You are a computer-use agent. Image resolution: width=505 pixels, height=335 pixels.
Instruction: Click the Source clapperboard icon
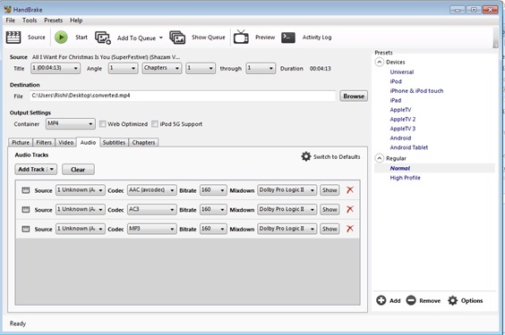pos(13,38)
